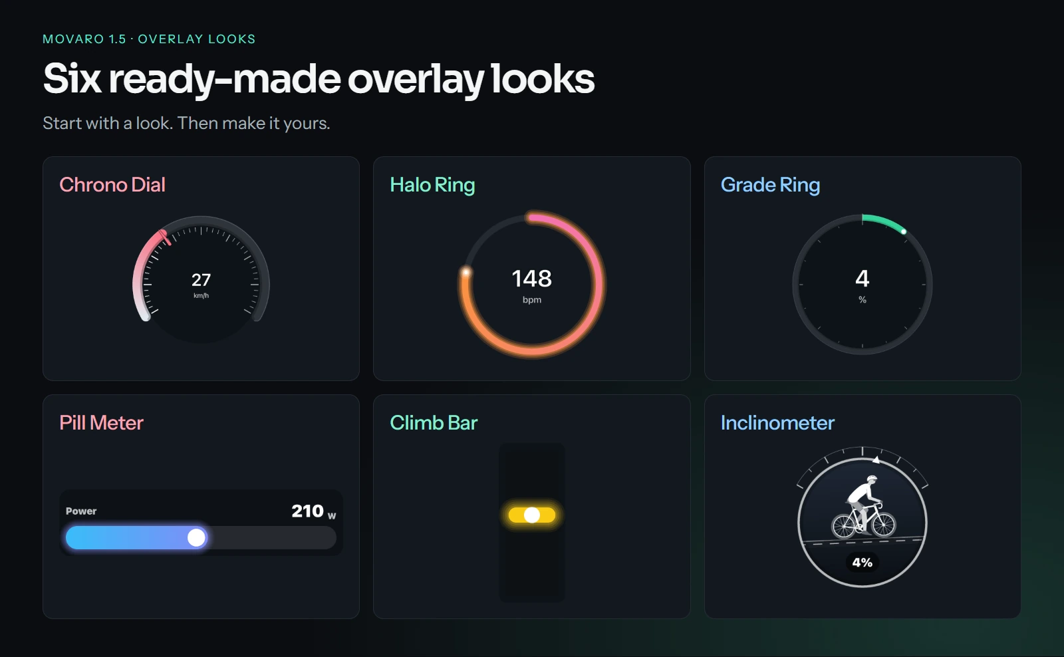1064x657 pixels.
Task: Click the 'Six ready-made overlay looks' heading
Action: 319,79
